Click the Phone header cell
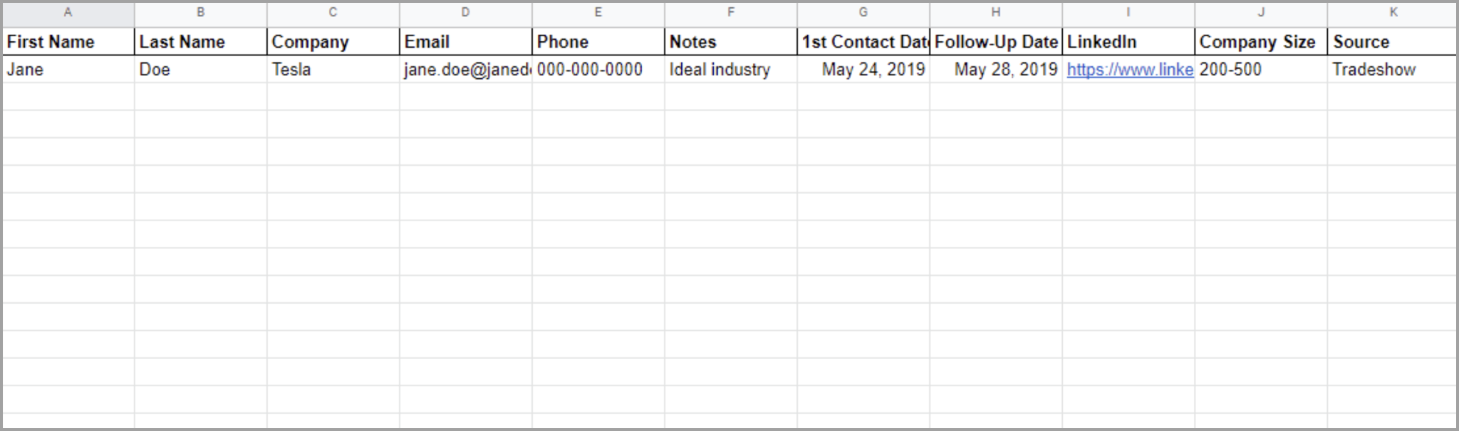 598,42
